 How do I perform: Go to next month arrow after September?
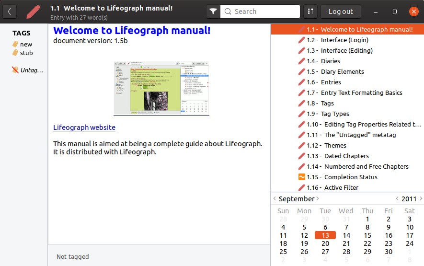pos(318,198)
